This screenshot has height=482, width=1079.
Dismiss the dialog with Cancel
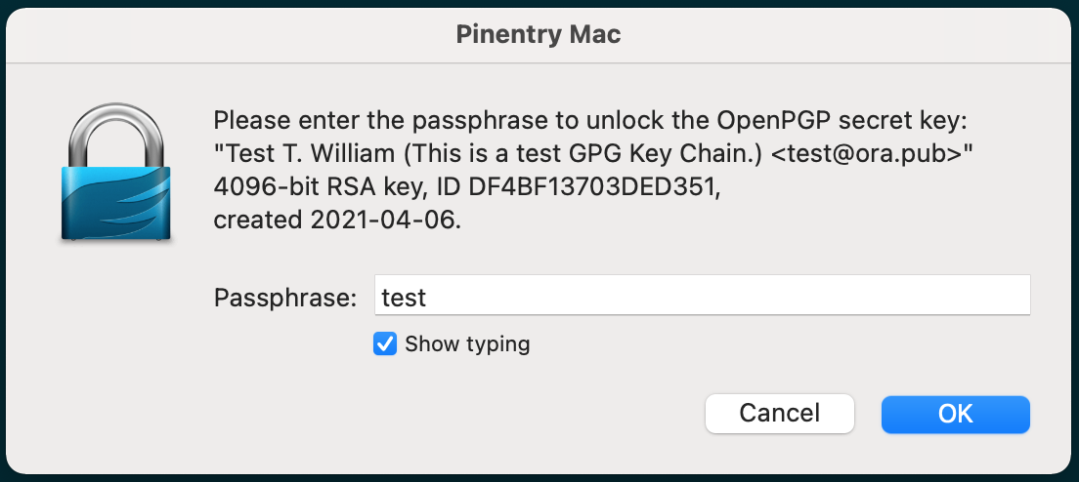[779, 413]
